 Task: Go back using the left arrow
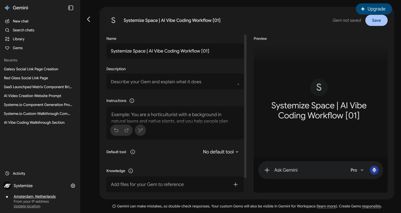[88, 19]
